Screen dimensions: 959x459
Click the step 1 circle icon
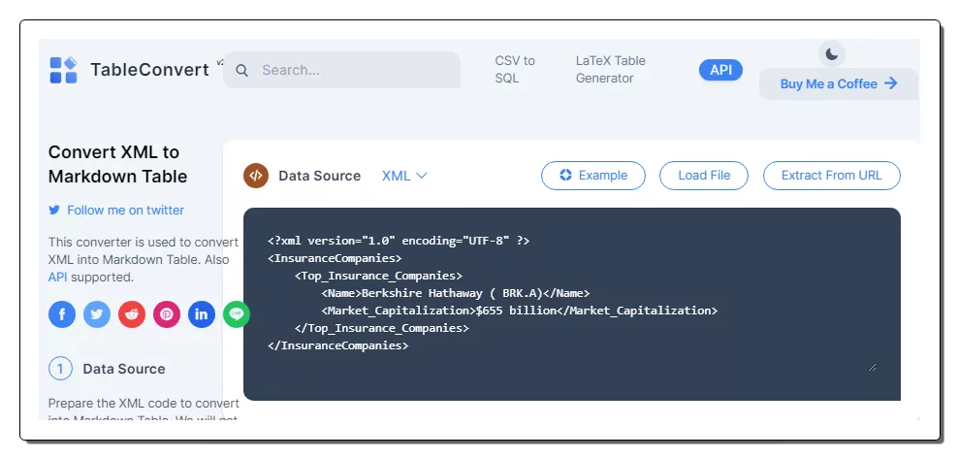point(60,369)
